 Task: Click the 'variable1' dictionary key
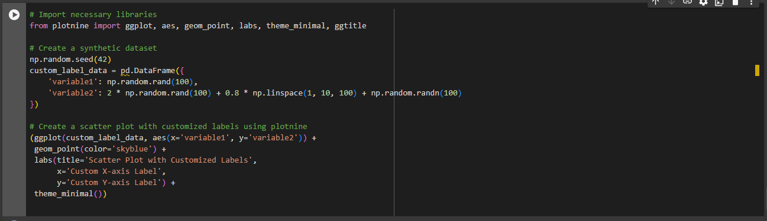73,81
